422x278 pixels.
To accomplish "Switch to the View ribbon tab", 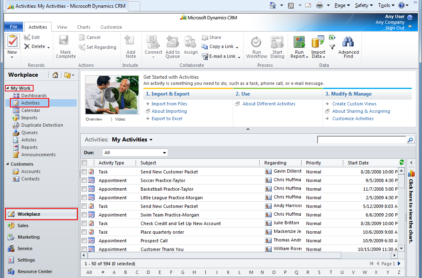I will click(x=62, y=27).
